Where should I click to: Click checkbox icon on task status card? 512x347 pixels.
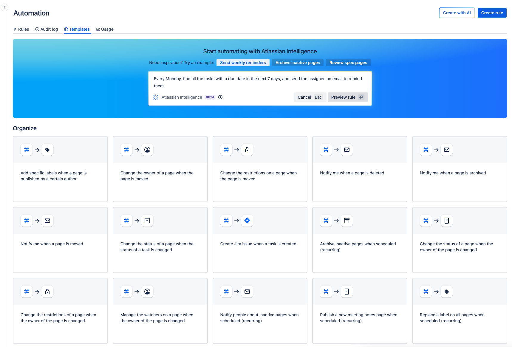[x=147, y=221]
